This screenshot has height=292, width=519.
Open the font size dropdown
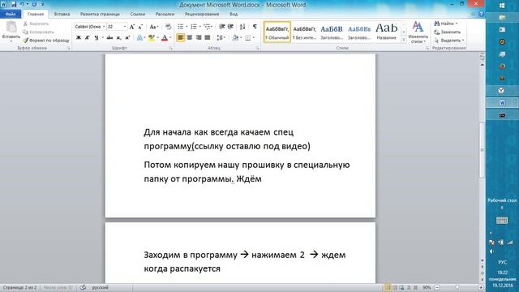click(x=125, y=27)
